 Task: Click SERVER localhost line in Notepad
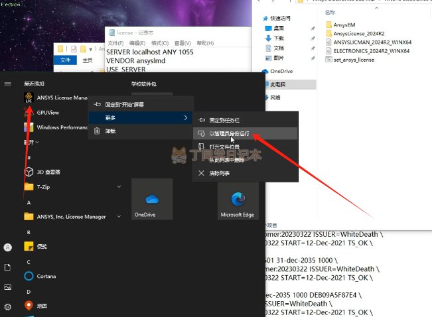click(150, 52)
